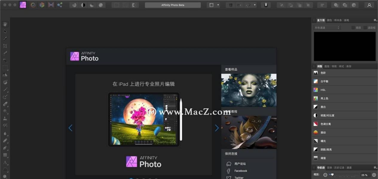
Task: Select the Rectangular Marquee selection tool
Action: click(5, 68)
